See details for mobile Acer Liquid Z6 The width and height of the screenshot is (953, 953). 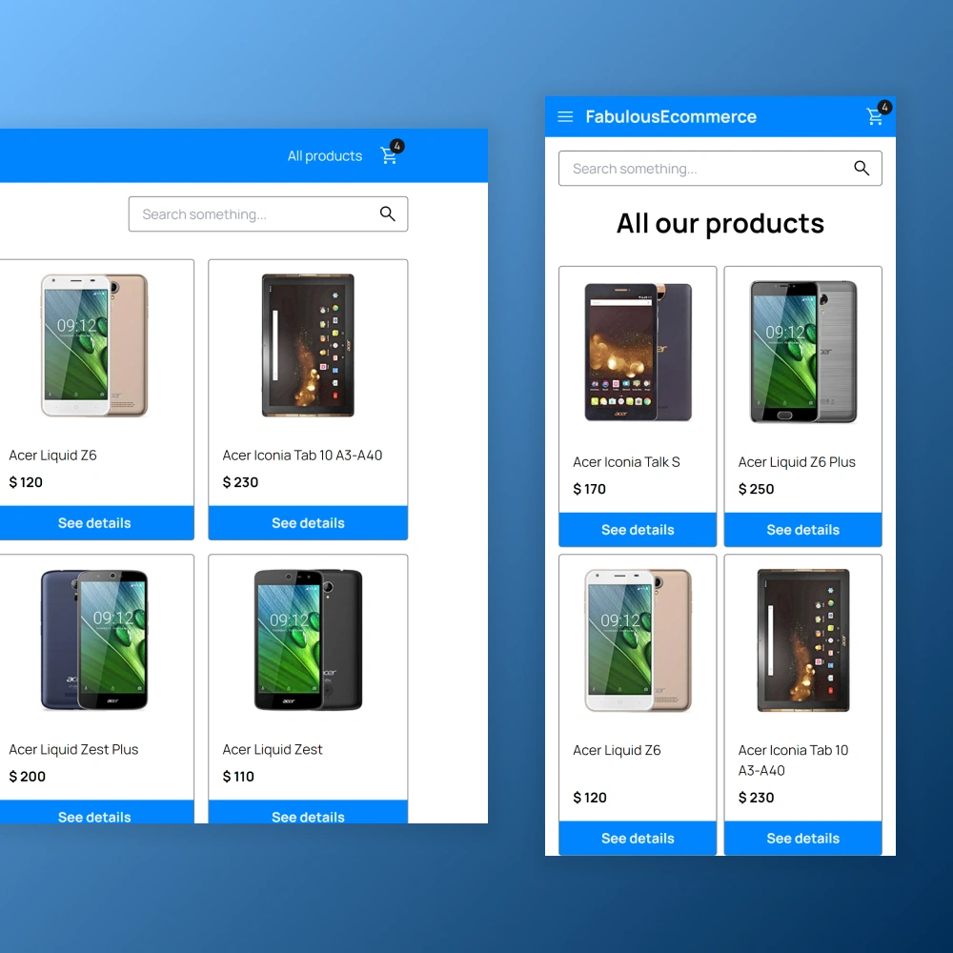click(638, 838)
